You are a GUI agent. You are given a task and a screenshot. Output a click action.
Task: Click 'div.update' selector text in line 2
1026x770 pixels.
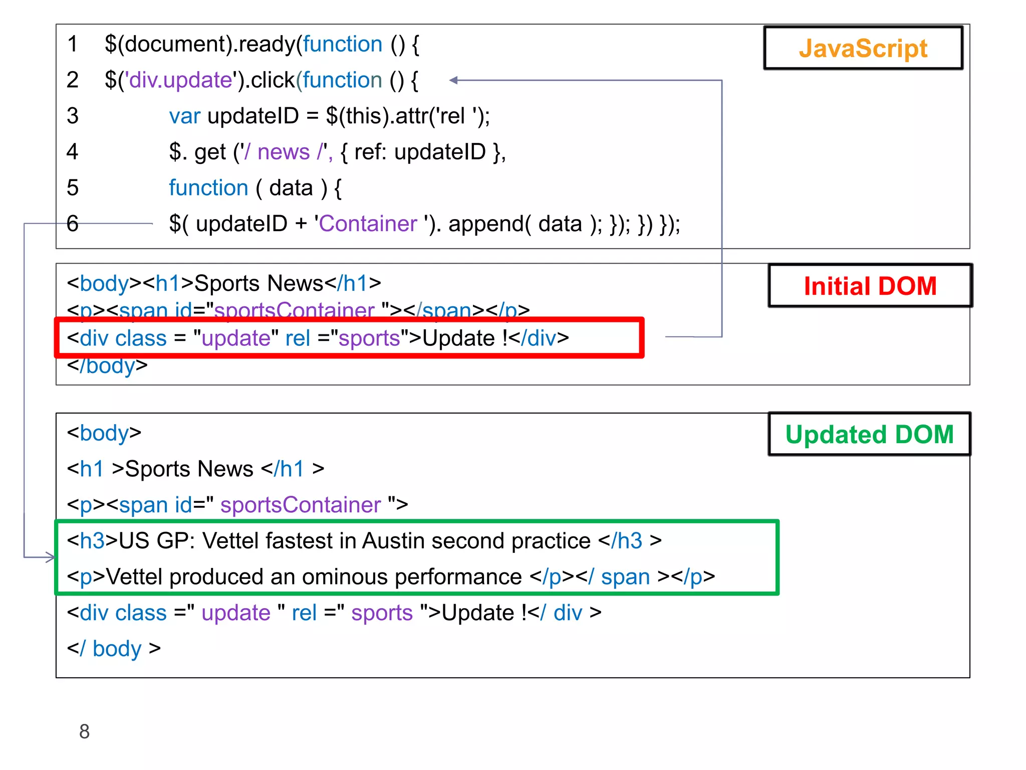tap(180, 80)
